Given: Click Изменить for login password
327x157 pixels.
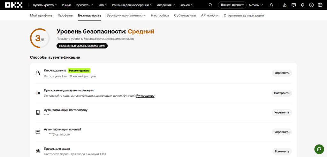Looking at the screenshot, I should [282, 151].
